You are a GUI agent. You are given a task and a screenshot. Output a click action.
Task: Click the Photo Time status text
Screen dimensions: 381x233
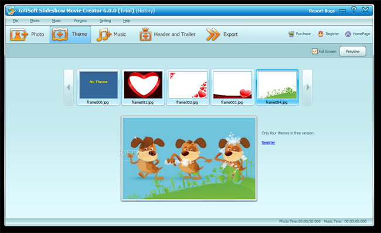tap(300, 221)
